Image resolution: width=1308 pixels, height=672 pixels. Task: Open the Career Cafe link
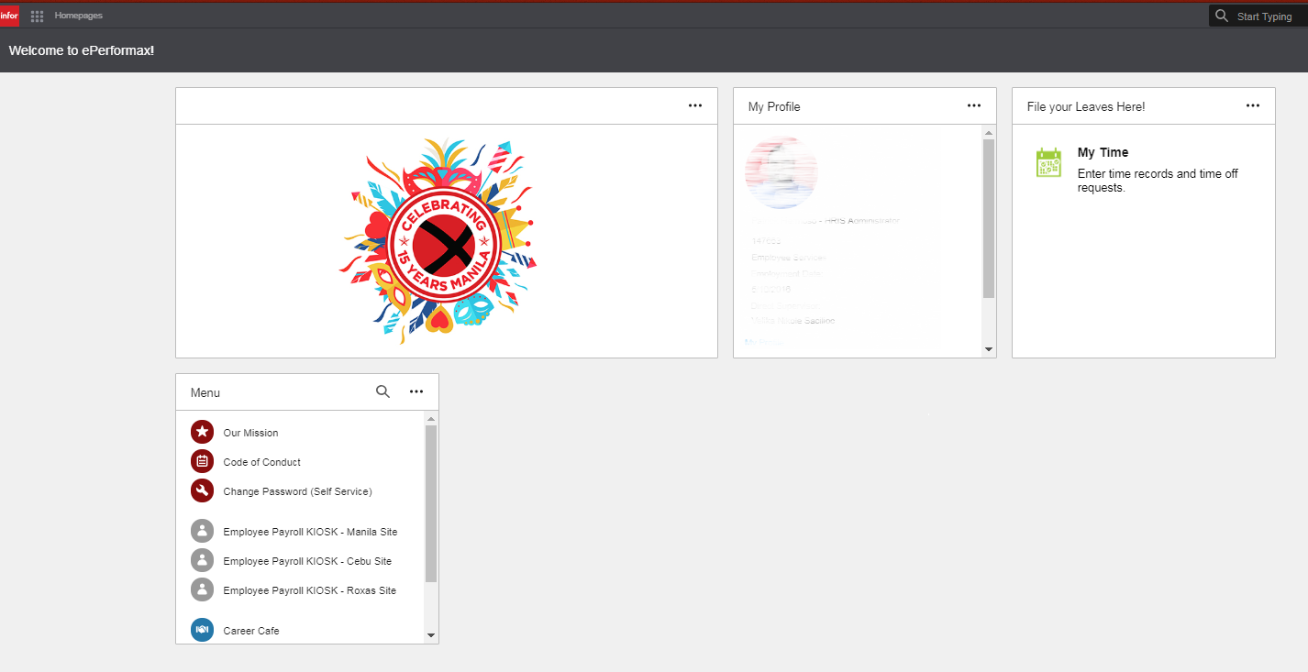[251, 631]
